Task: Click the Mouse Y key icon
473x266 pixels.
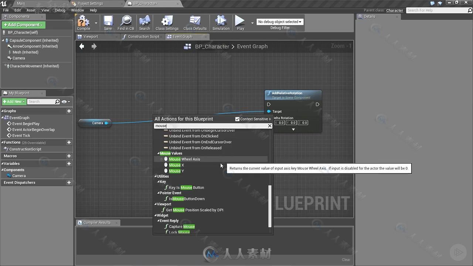Action: point(166,171)
